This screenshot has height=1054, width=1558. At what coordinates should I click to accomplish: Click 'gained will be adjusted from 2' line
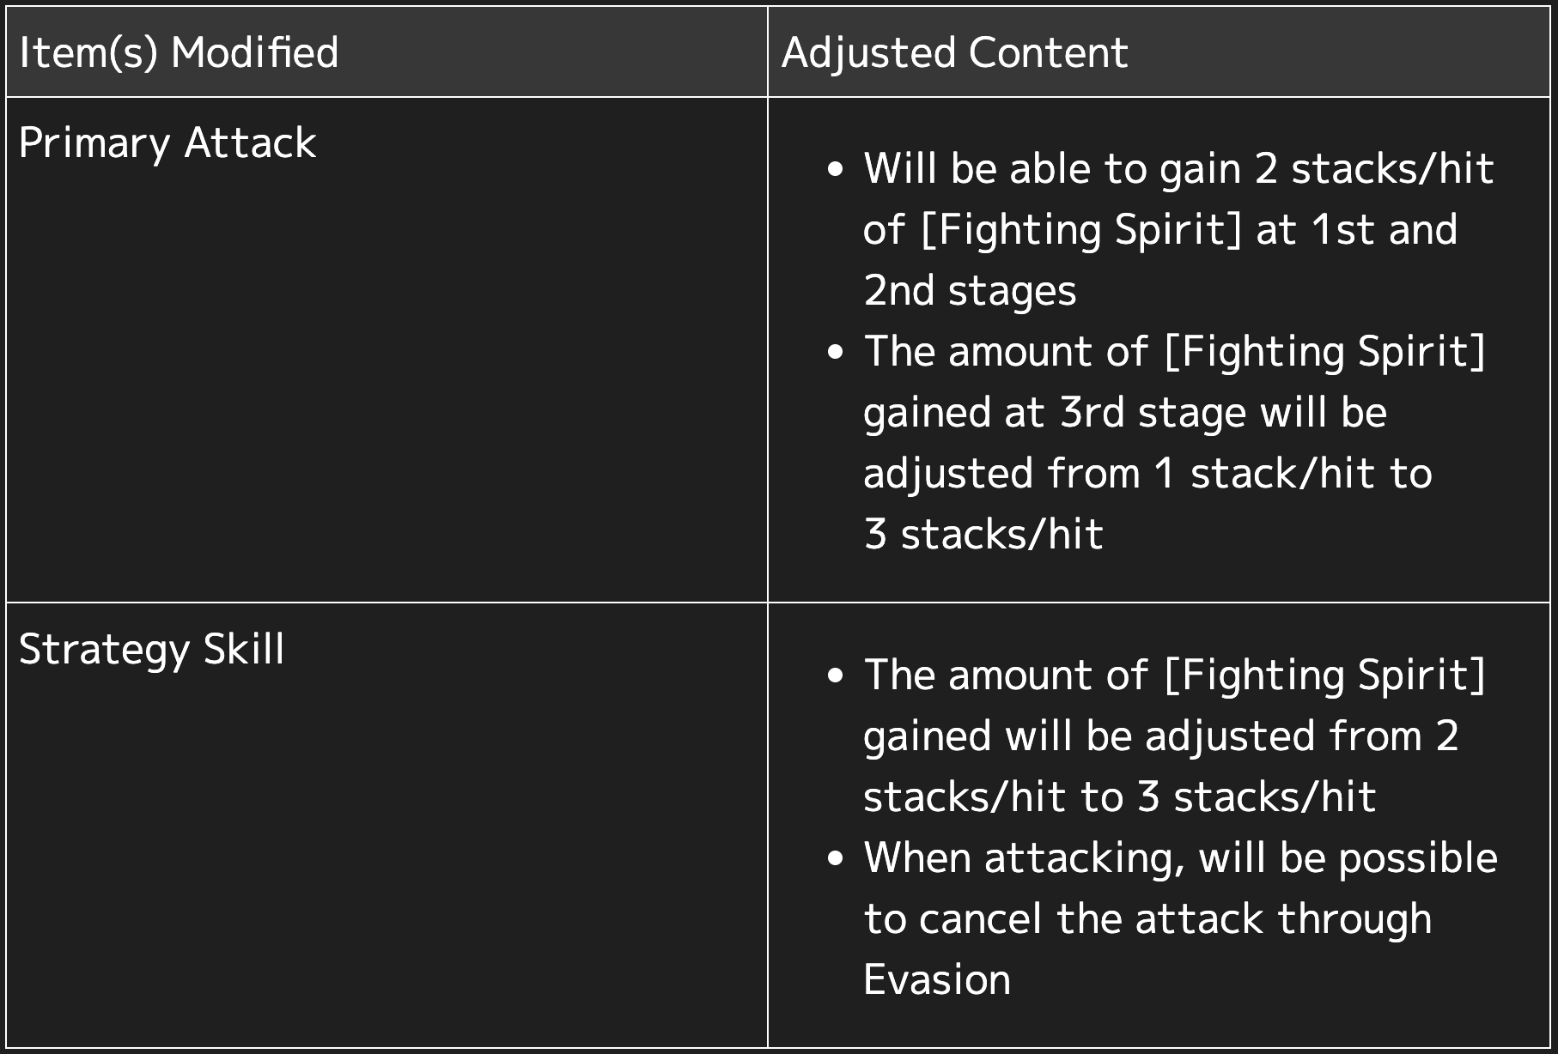[1161, 736]
